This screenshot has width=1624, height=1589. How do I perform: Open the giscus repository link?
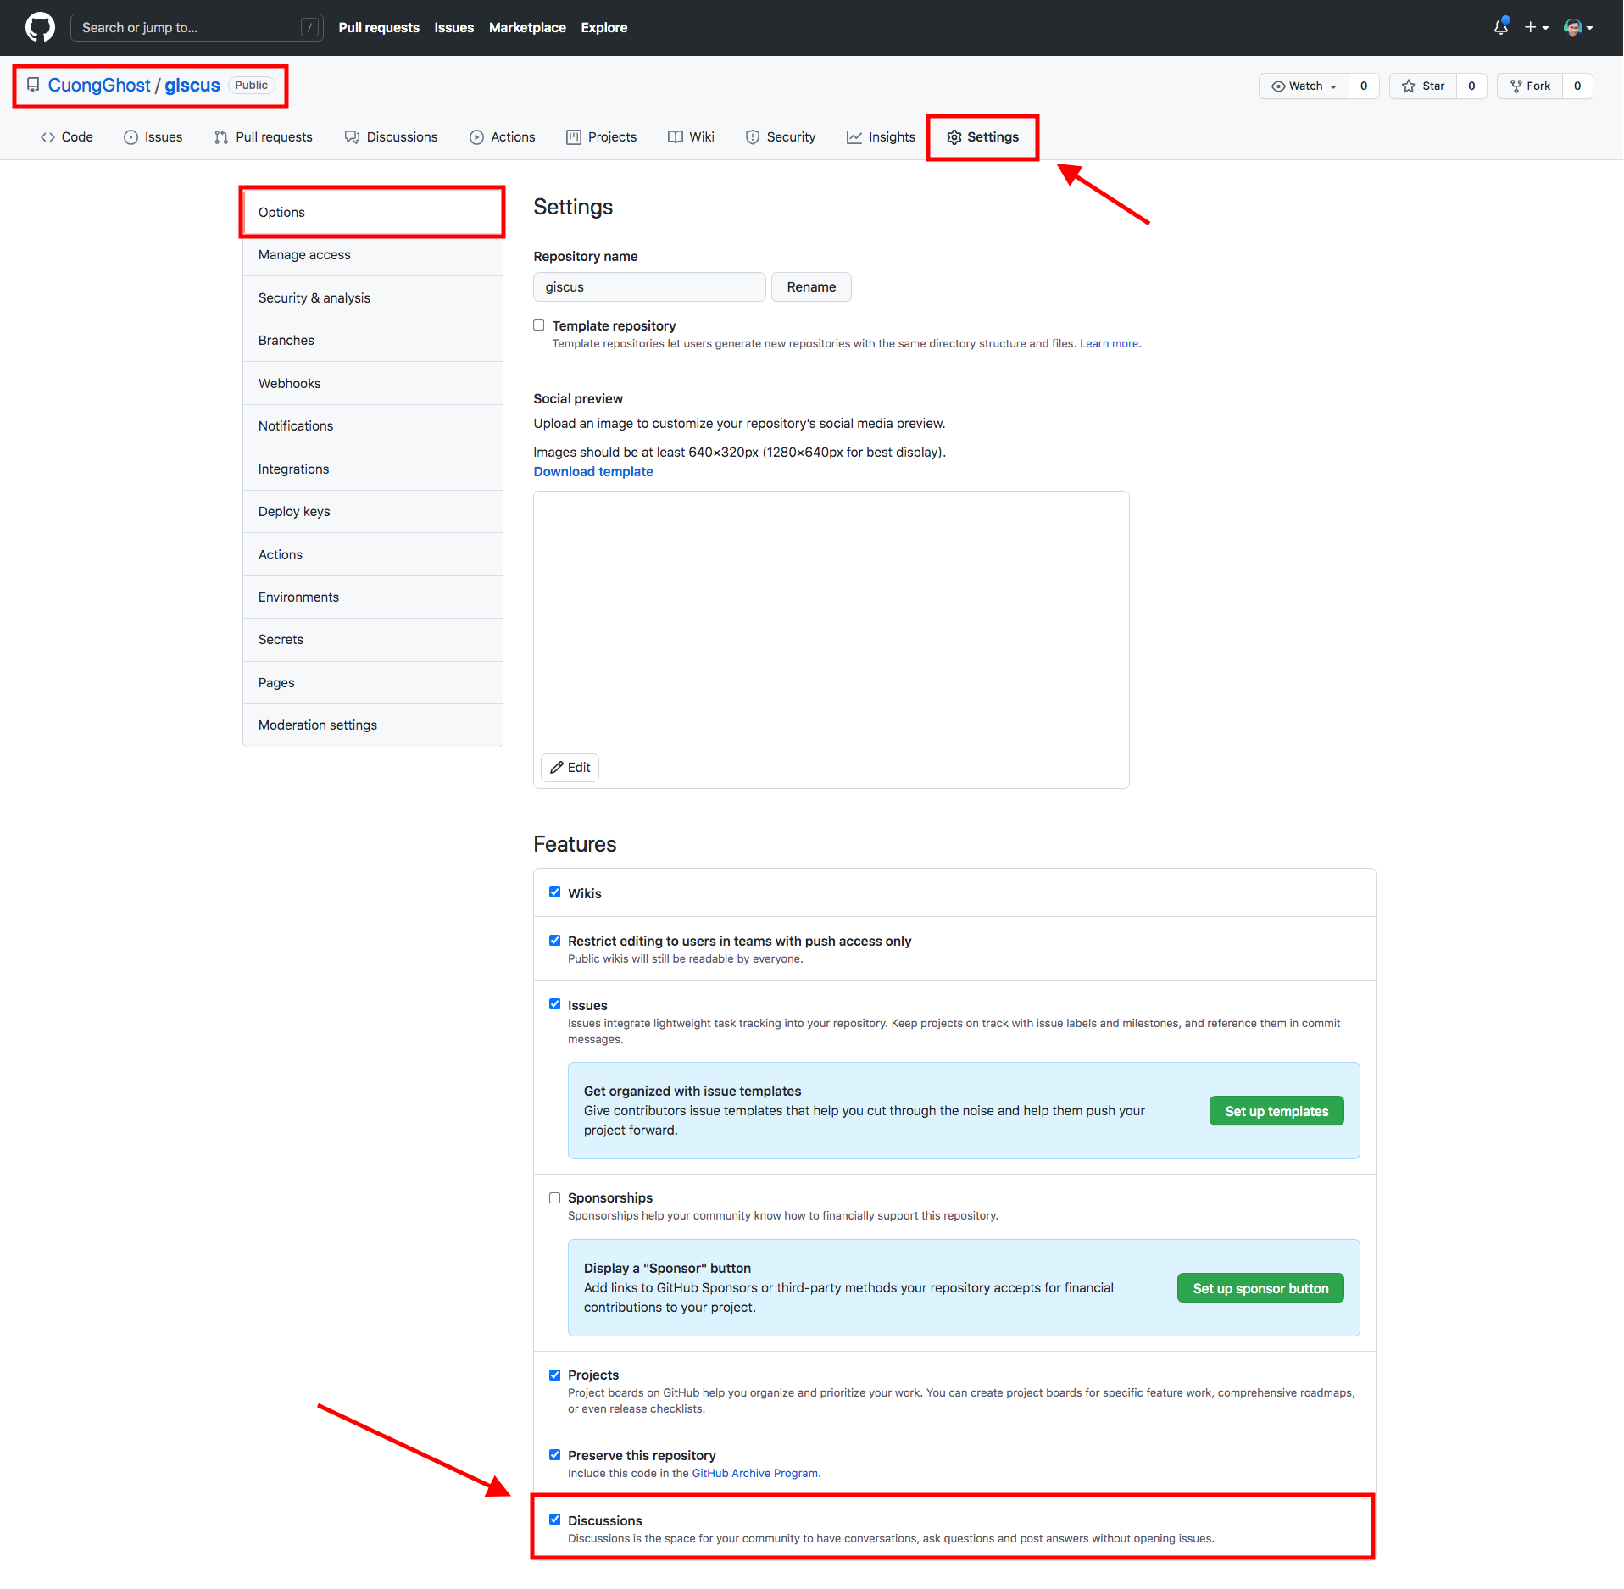click(192, 85)
